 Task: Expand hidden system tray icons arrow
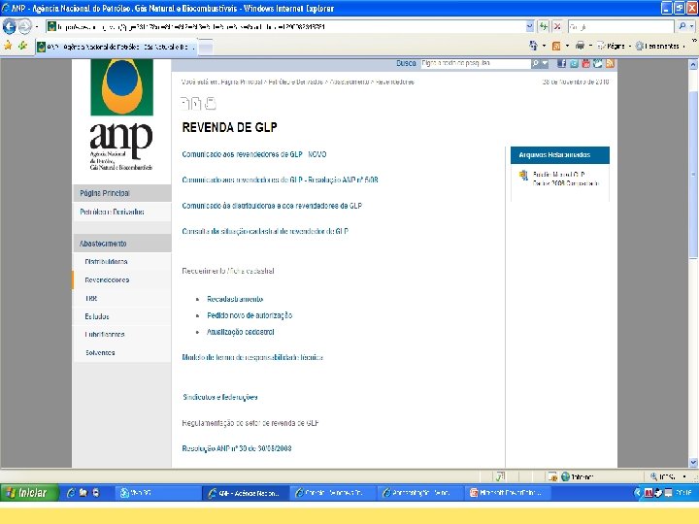tap(637, 492)
